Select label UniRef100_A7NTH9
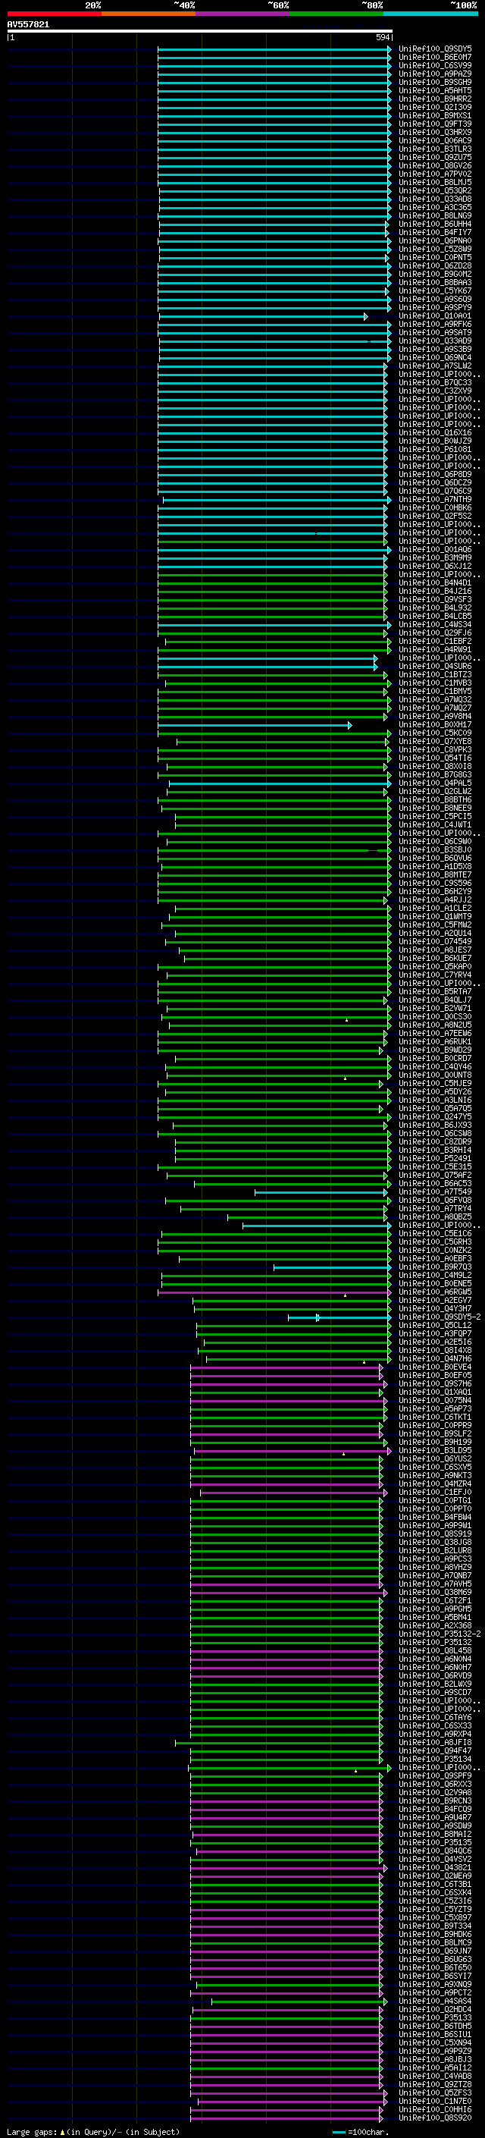Screen dimensions: 485x2138 coord(435,500)
